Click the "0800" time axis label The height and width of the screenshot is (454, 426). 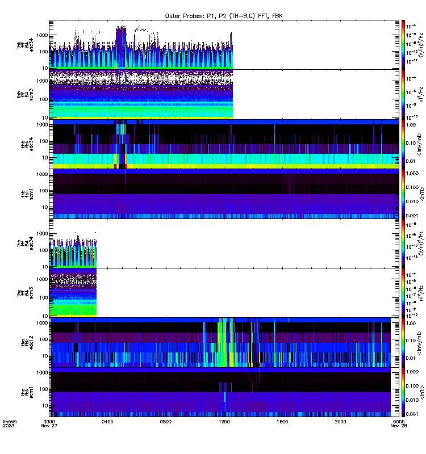click(x=165, y=422)
